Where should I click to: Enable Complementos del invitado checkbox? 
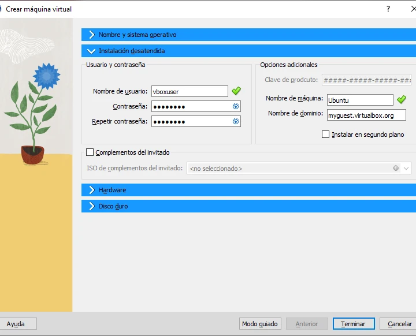90,152
